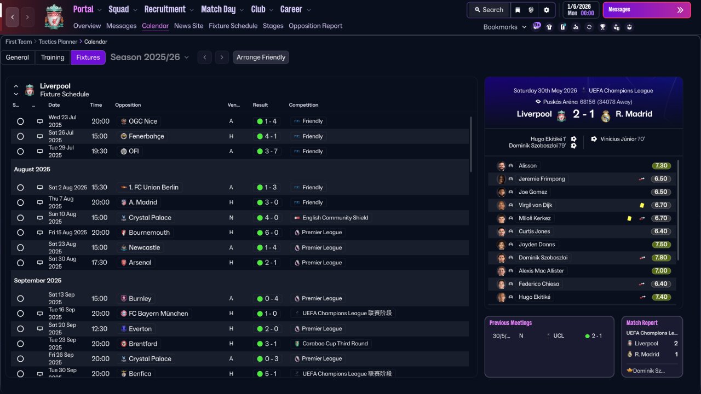The image size is (701, 394).
Task: Click the Real Madrid crest in the match summary
Action: pyautogui.click(x=605, y=115)
